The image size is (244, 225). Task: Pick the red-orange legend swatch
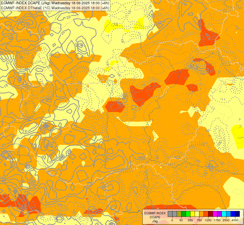(x=206, y=214)
